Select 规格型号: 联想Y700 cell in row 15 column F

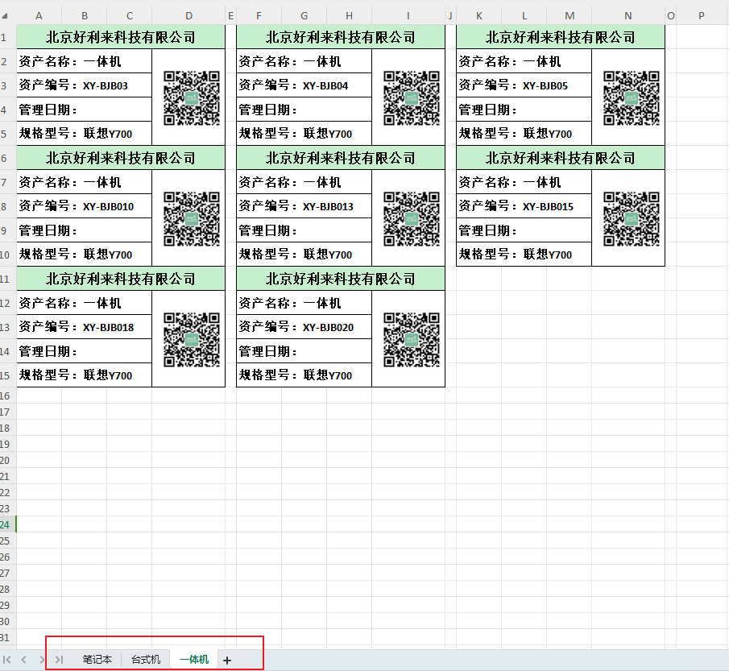click(x=304, y=375)
